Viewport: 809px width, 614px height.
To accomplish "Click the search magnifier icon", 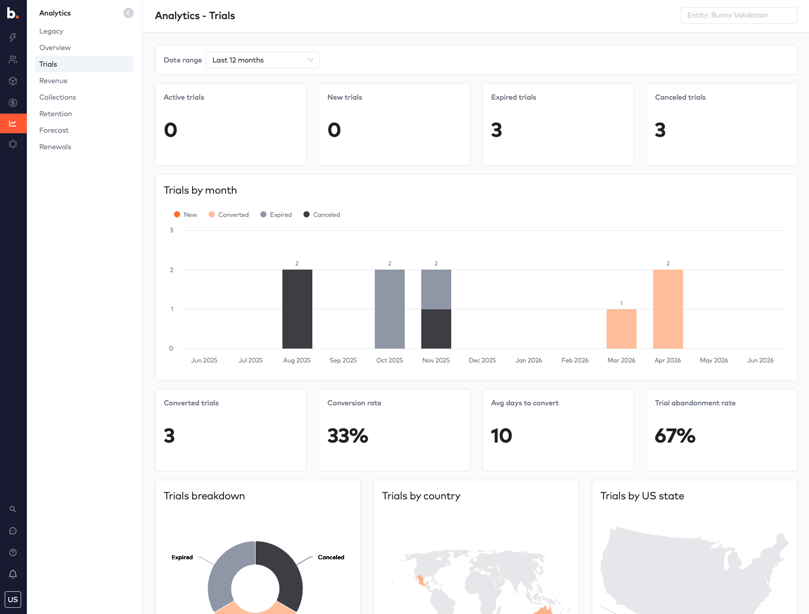I will point(13,509).
